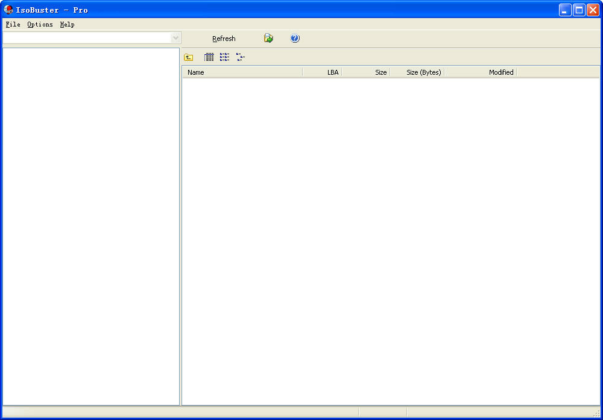Minimize the IsoBuster window
Viewport: 603px width, 420px height.
[565, 10]
